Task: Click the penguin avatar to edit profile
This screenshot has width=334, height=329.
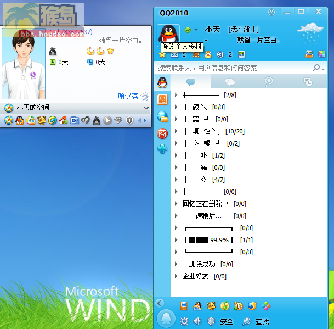Action: point(168,34)
